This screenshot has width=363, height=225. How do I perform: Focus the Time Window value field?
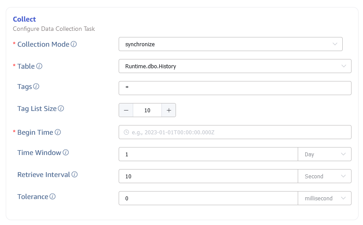[208, 154]
